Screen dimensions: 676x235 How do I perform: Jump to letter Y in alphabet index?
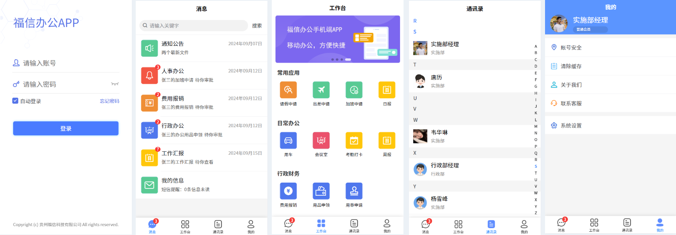click(x=536, y=206)
